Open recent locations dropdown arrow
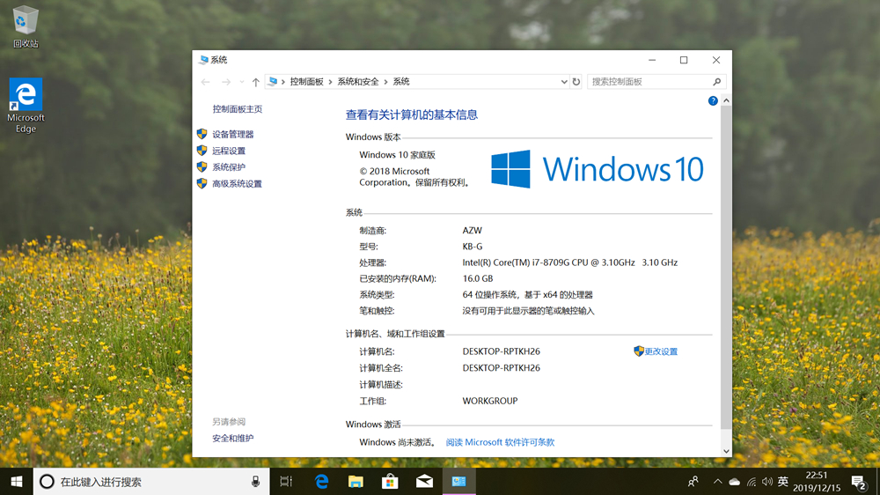The width and height of the screenshot is (880, 495). pos(242,82)
